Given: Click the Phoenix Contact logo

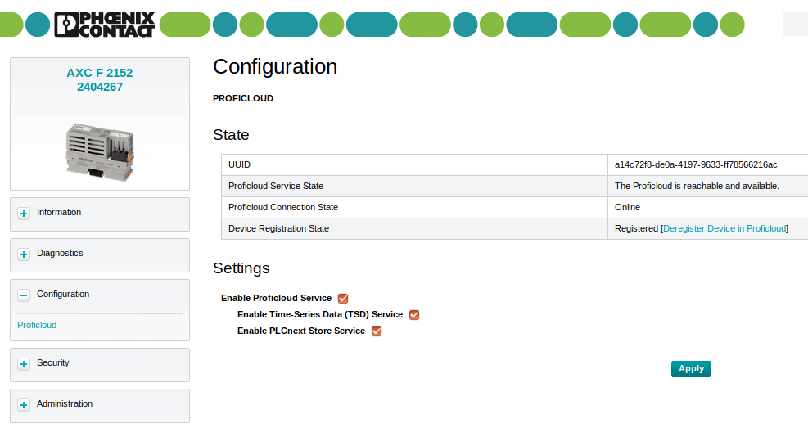Looking at the screenshot, I should coord(105,25).
